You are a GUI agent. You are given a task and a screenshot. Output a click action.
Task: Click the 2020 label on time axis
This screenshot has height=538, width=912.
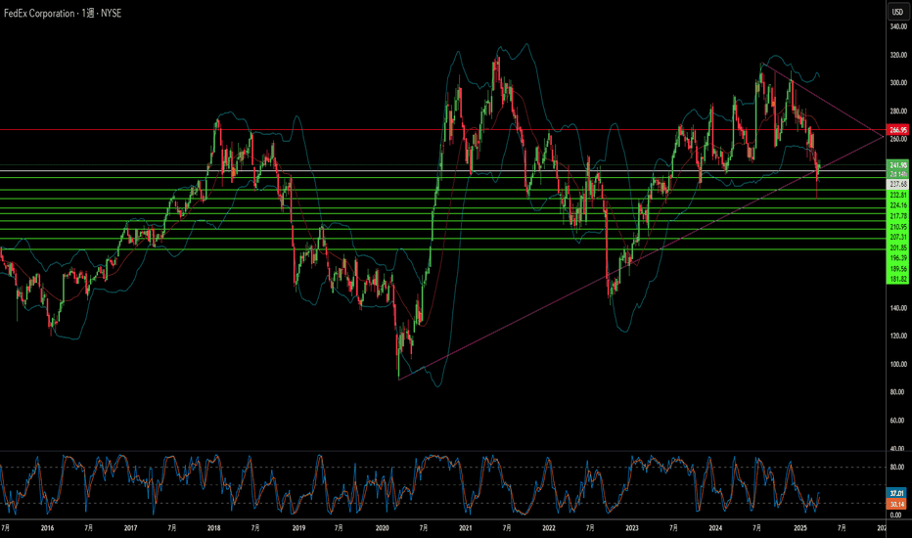(x=383, y=528)
